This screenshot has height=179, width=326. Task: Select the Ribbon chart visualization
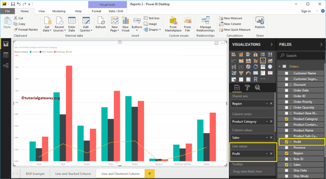coord(270,61)
